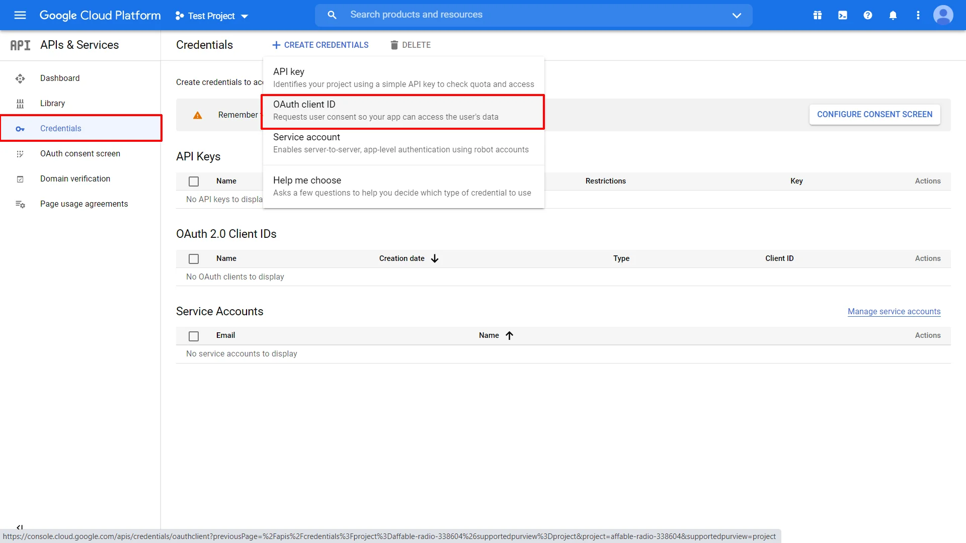Image resolution: width=966 pixels, height=543 pixels.
Task: Activate Cloud Shell terminal icon
Action: [843, 16]
